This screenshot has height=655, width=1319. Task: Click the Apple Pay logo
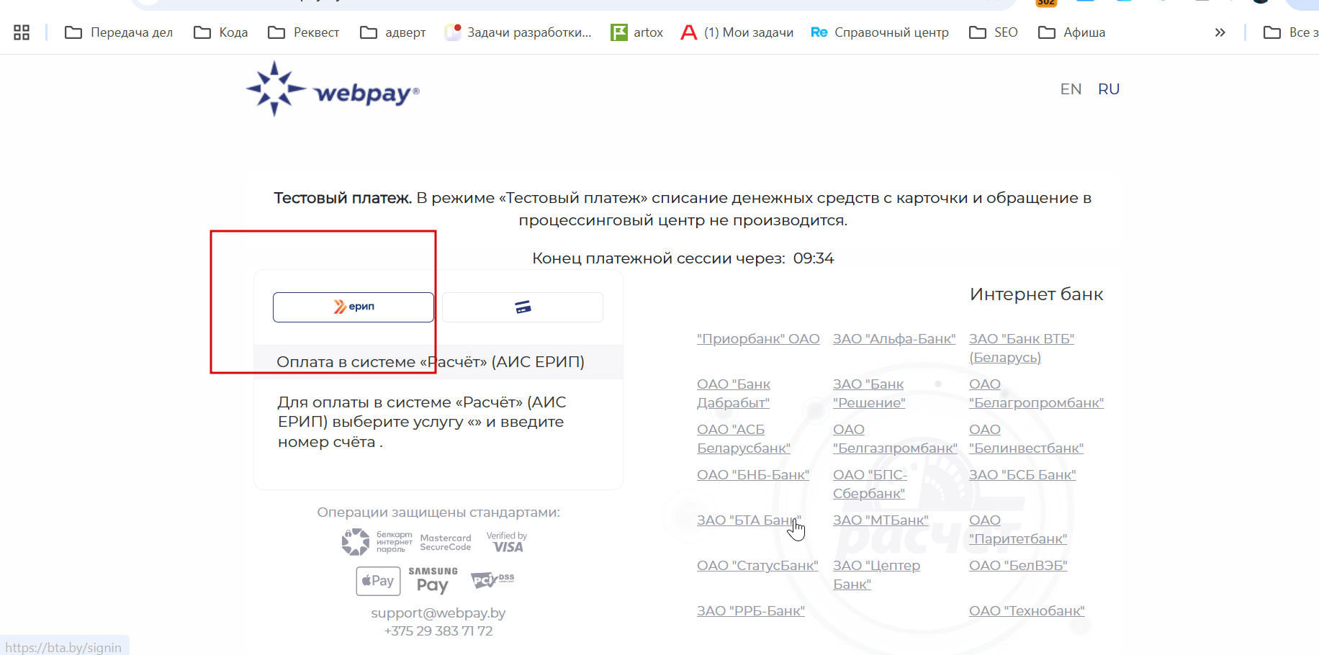[x=378, y=581]
